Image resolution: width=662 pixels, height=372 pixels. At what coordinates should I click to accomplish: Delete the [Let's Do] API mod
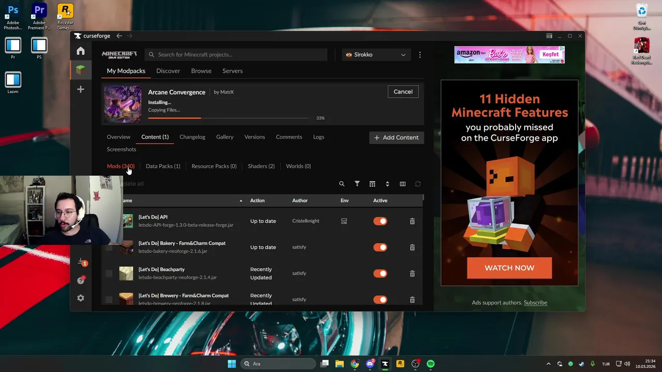click(412, 221)
